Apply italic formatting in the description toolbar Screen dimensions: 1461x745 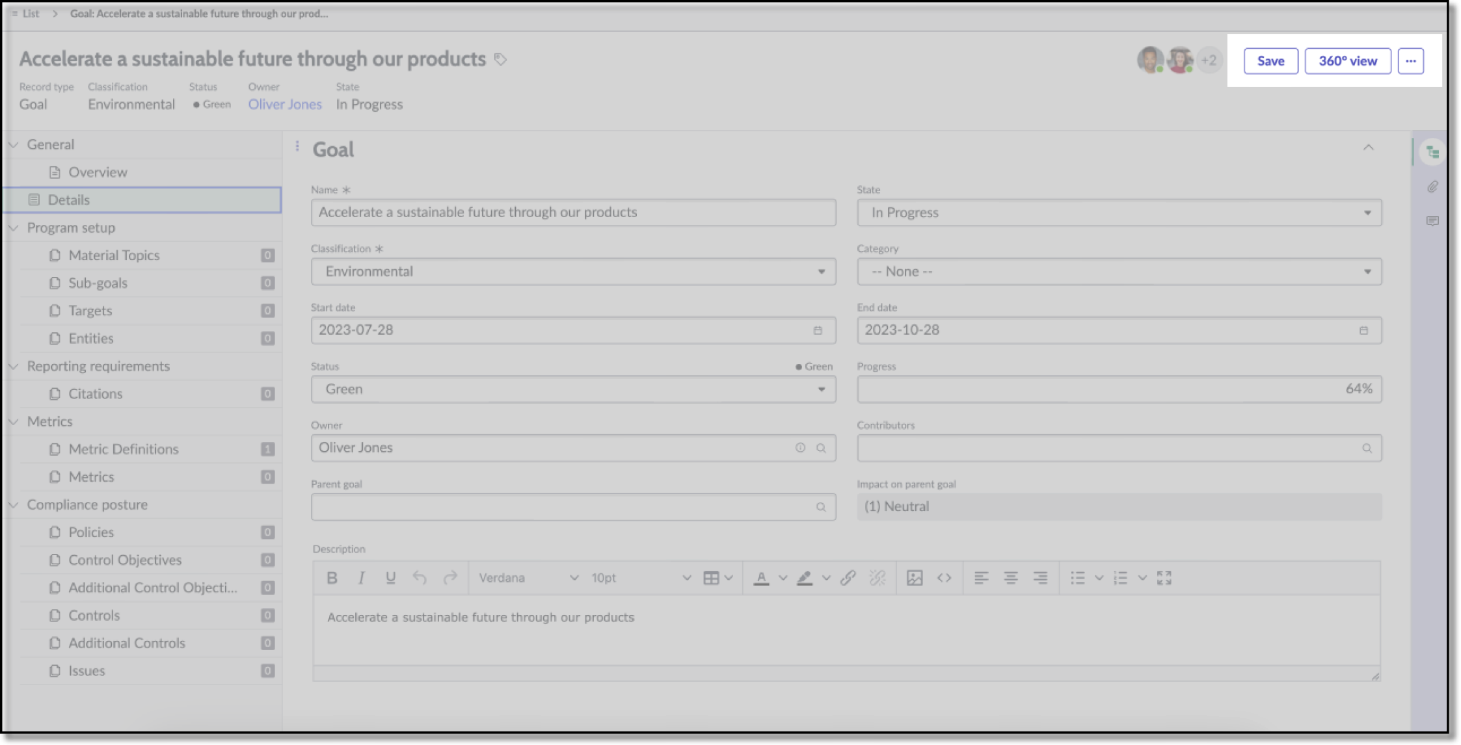pos(361,577)
